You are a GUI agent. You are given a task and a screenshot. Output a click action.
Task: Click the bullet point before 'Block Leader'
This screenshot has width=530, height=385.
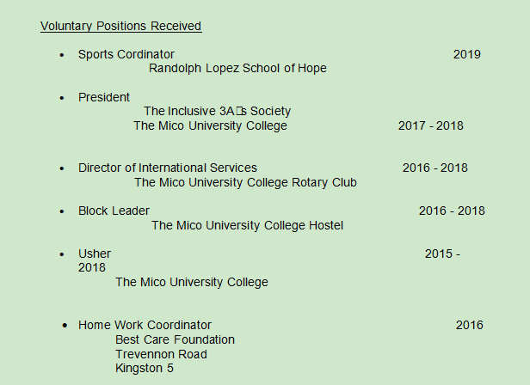tap(62, 211)
